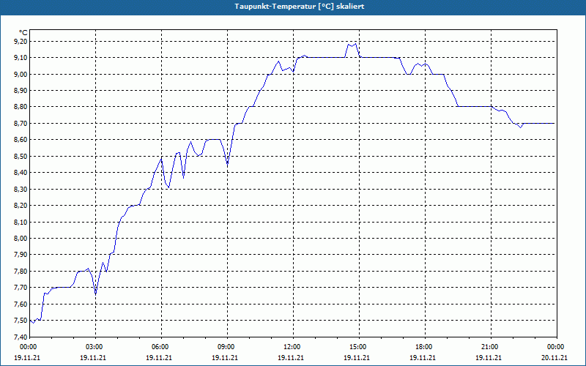Click the '03:00' time label
Image resolution: width=586 pixels, height=366 pixels.
[94, 347]
